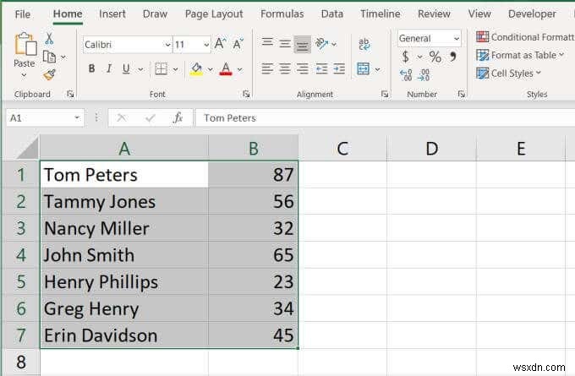This screenshot has height=376, width=575.
Task: Select cell containing Nancy Miller
Action: coord(124,228)
